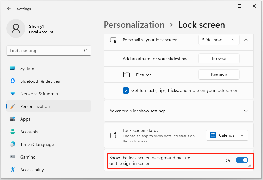Viewport: 263px width, 180px height.
Task: Open the Calendar lock screen status dropdown
Action: click(x=227, y=135)
